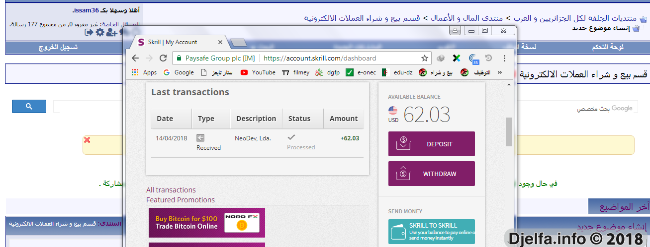
Task: Click the USD flag currency icon
Action: (x=393, y=111)
